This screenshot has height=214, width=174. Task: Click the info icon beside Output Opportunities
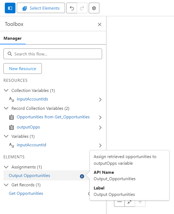point(82,176)
